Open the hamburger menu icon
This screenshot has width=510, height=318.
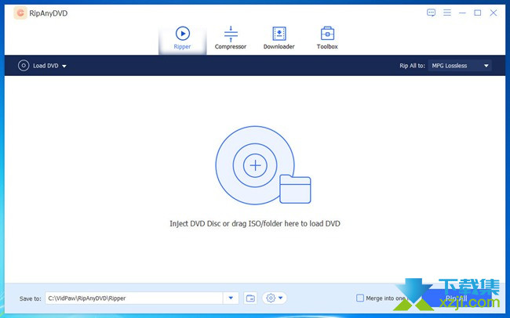(x=447, y=13)
